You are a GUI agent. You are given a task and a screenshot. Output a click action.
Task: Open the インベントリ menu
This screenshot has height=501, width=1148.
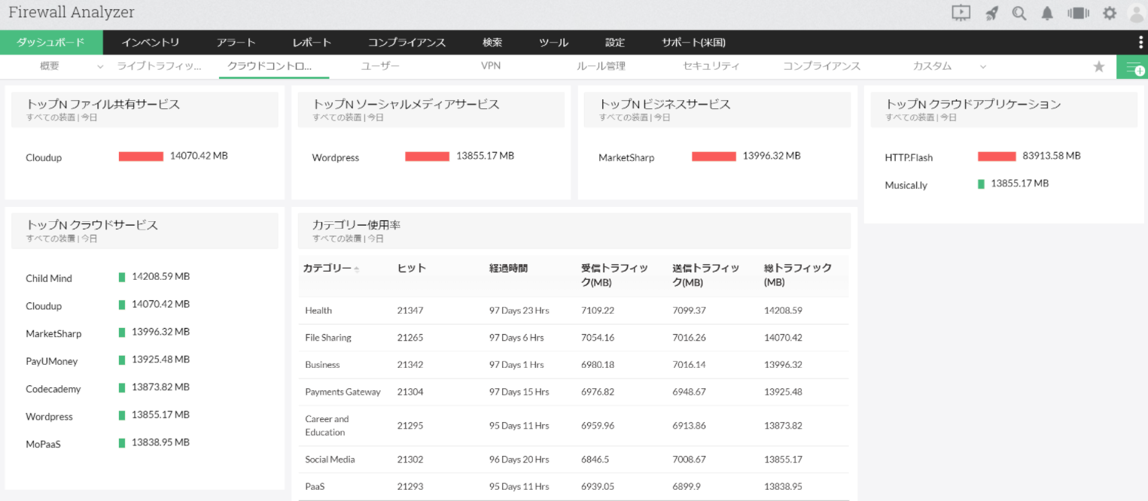tap(151, 43)
